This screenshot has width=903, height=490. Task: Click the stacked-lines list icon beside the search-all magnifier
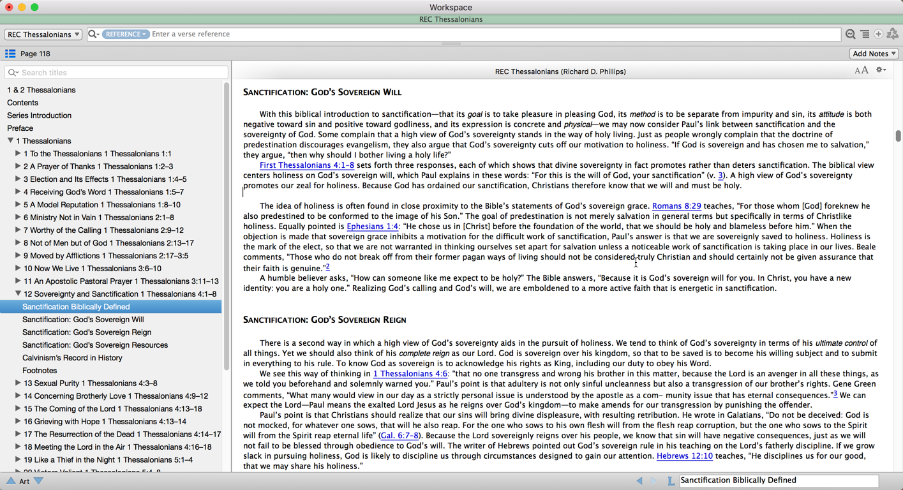pos(865,34)
